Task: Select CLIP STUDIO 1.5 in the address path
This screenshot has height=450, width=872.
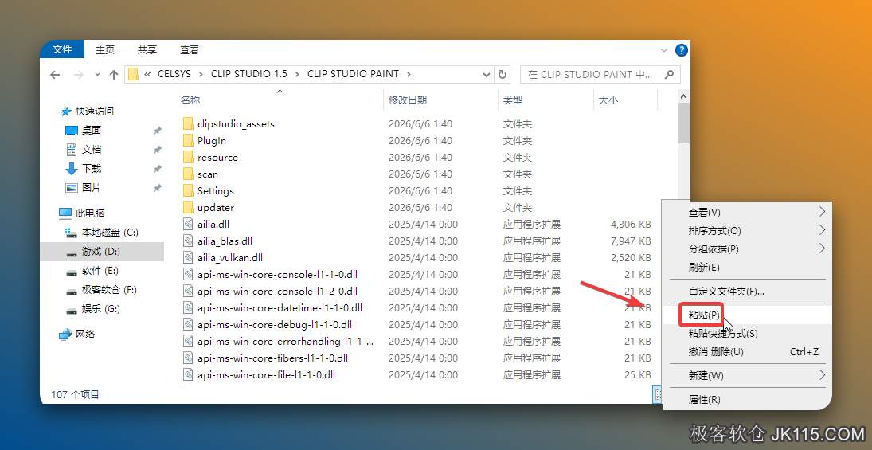Action: click(249, 74)
